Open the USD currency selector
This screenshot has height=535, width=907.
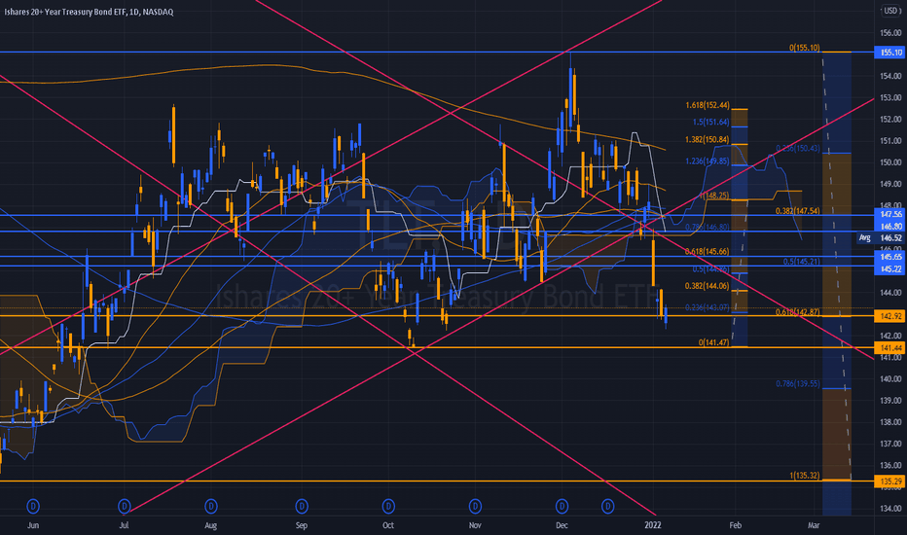[890, 11]
